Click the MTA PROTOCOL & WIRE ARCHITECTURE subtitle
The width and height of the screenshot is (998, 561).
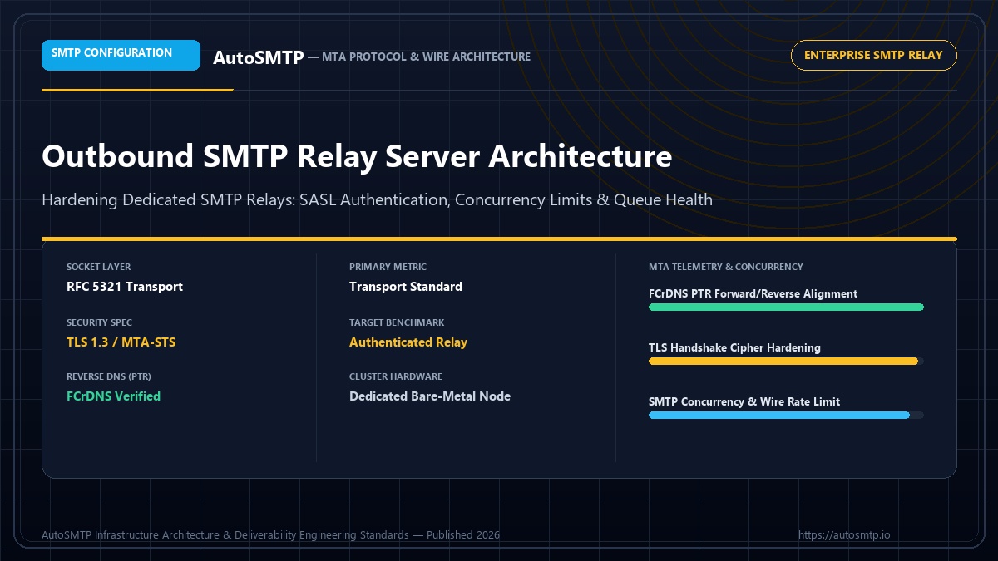[x=427, y=57]
